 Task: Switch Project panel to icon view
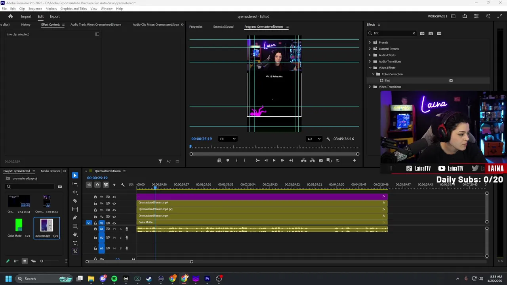click(x=25, y=261)
